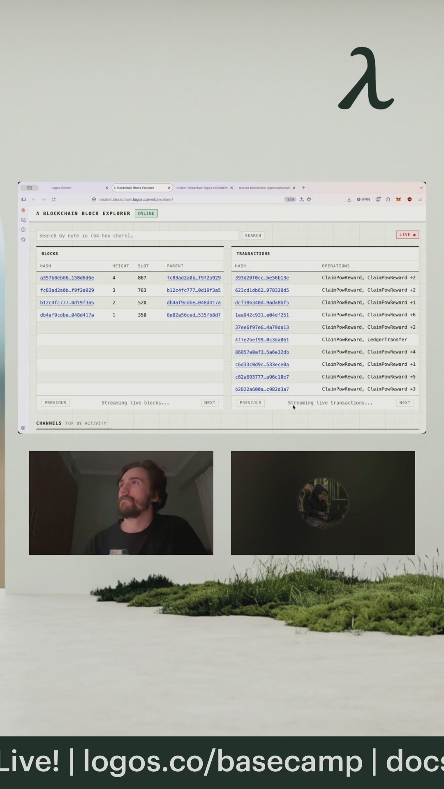Open transaction 4f7e2bef99…0c3da061
The height and width of the screenshot is (789, 444).
tap(262, 339)
